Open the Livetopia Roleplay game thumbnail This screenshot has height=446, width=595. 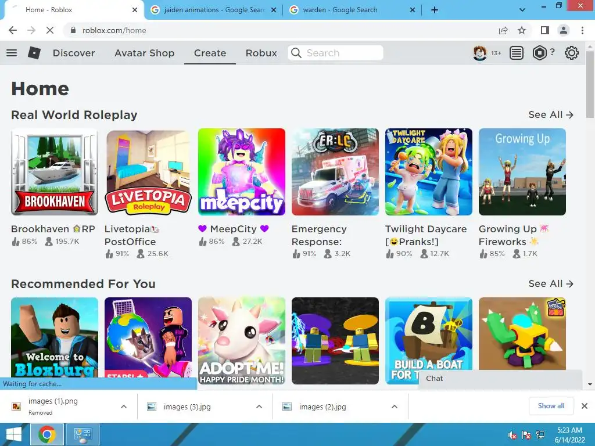coord(148,172)
